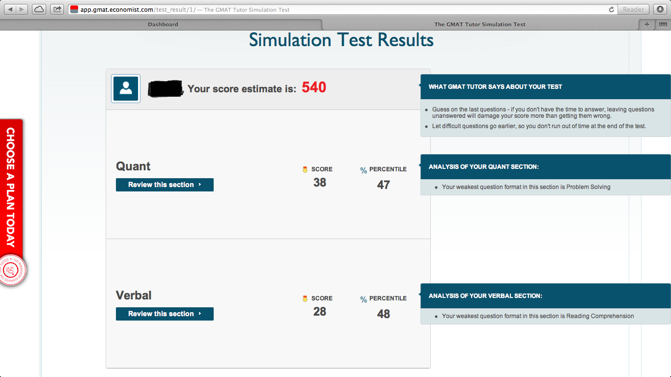
Task: Click the Reader button in address bar
Action: click(634, 9)
